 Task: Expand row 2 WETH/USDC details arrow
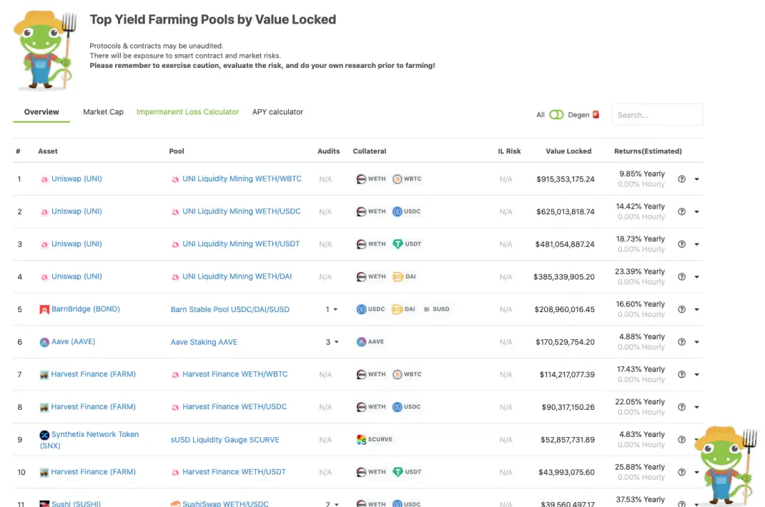696,212
